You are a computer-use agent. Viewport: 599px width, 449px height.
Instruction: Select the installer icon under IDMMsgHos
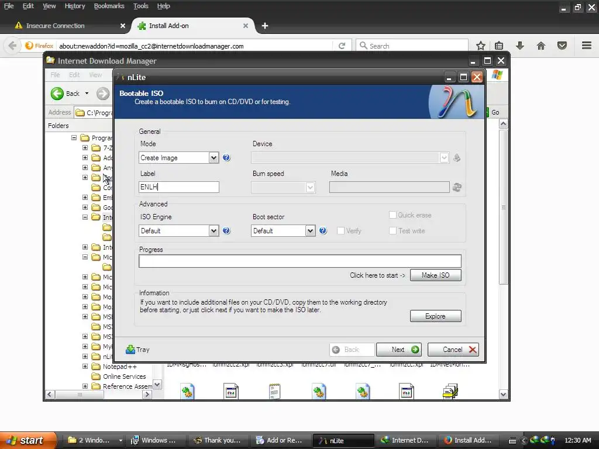187,392
